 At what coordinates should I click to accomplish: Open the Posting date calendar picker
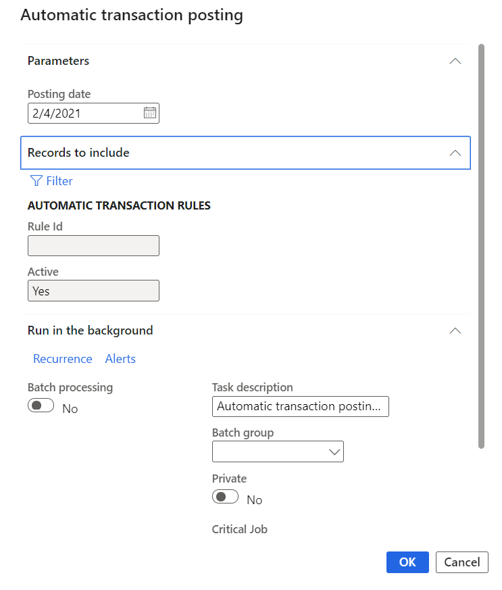coord(150,113)
